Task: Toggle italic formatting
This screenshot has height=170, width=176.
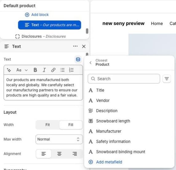Action: pos(44,70)
